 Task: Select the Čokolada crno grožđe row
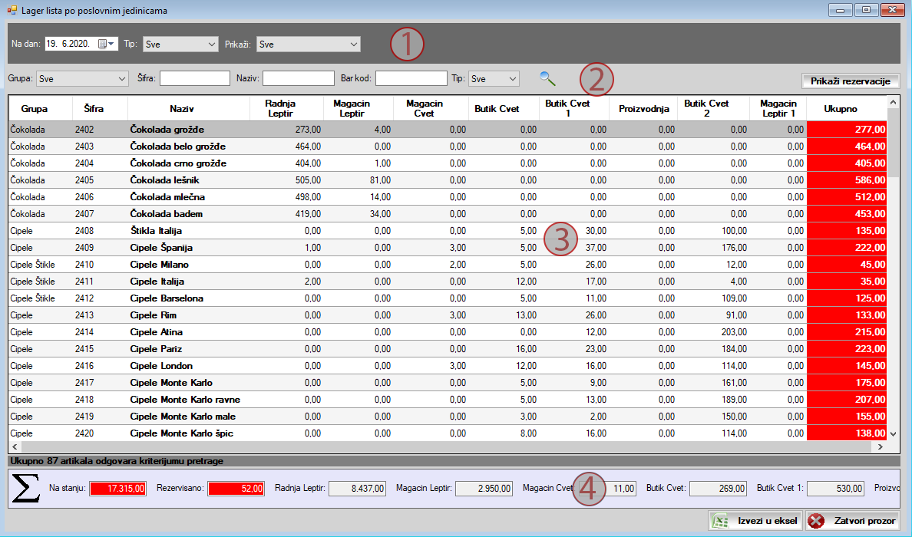coord(448,163)
